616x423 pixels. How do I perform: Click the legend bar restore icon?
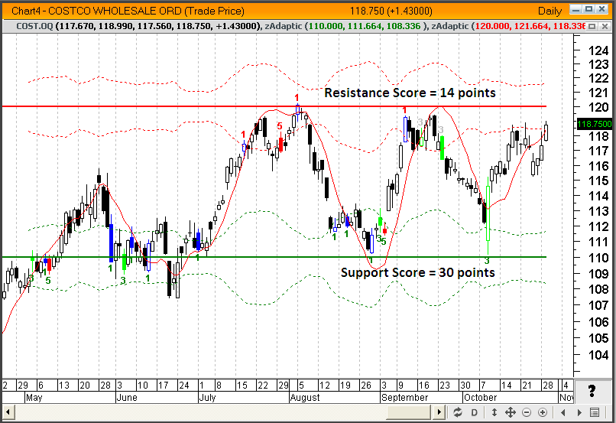pyautogui.click(x=592, y=26)
